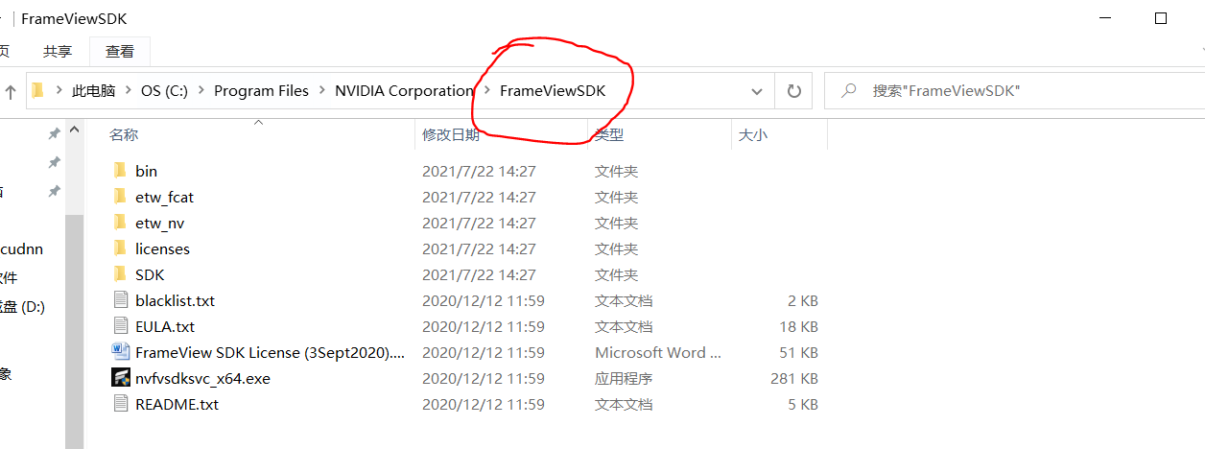Click the FrameView SDK License Word document icon
The width and height of the screenshot is (1205, 449).
click(x=120, y=352)
